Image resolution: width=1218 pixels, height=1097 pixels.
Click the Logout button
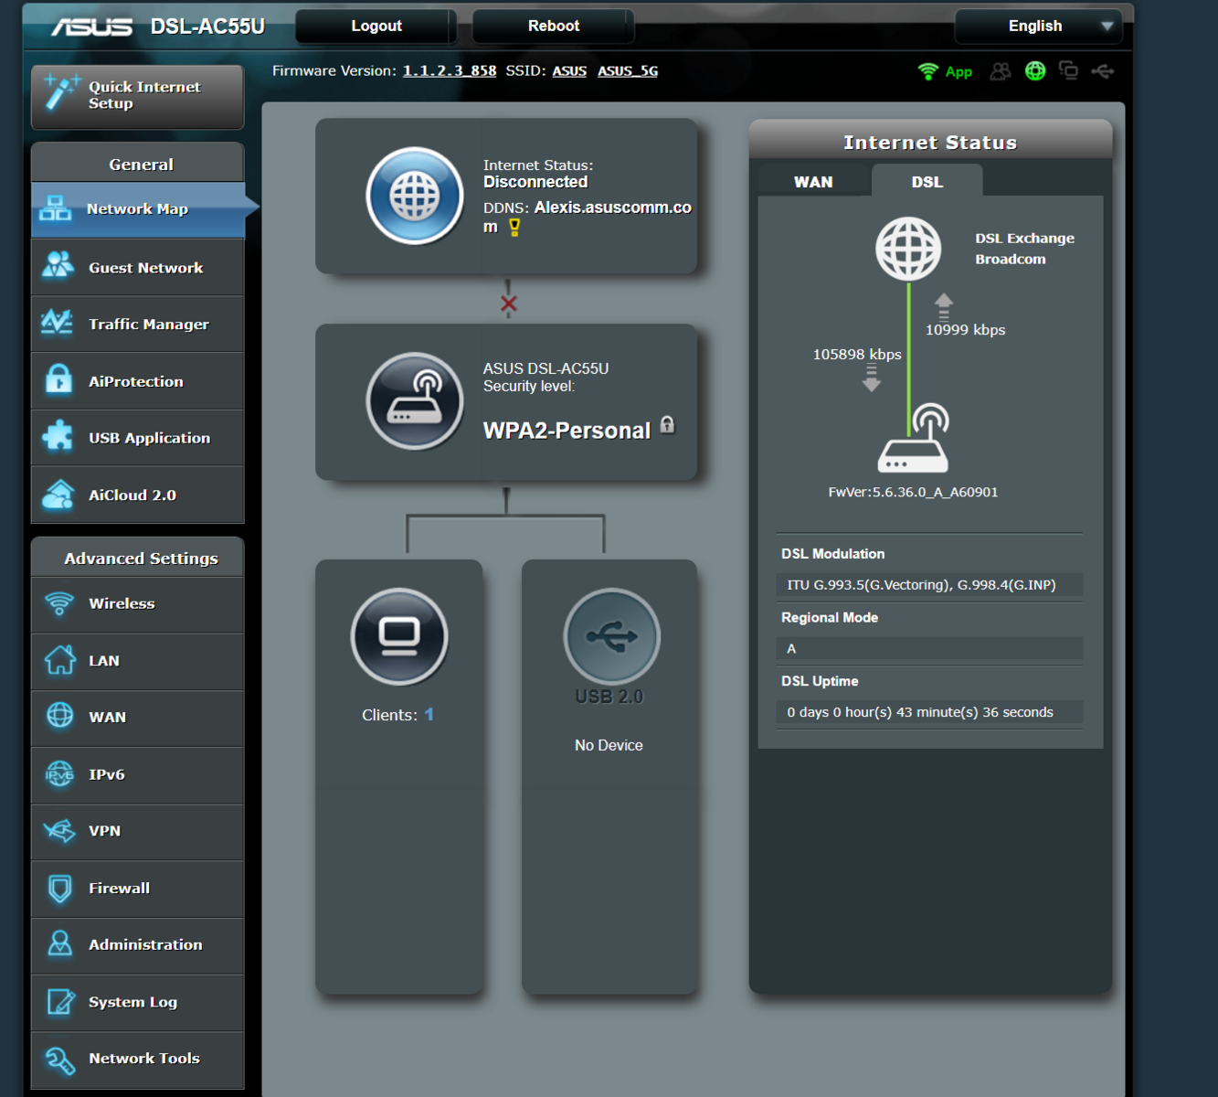(x=376, y=26)
